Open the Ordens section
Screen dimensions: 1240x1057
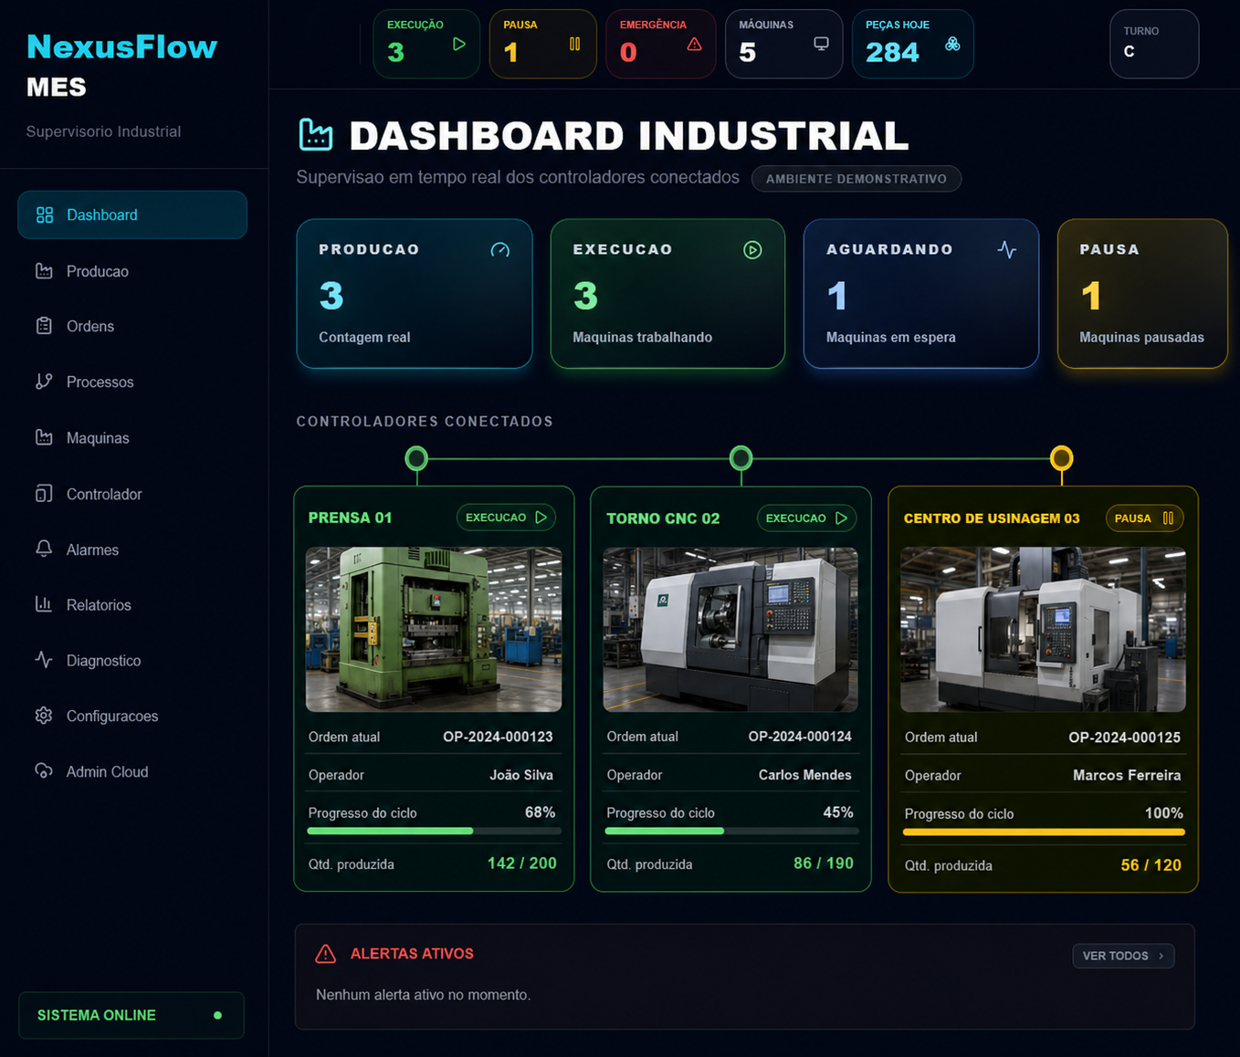point(132,326)
